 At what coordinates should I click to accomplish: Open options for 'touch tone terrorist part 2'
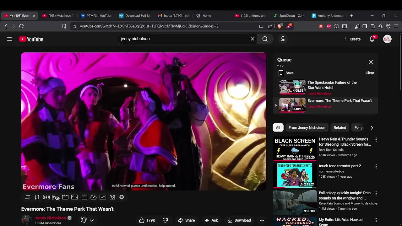click(x=376, y=166)
